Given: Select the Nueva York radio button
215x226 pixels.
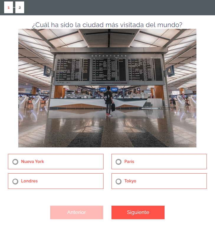Looking at the screenshot, I should pyautogui.click(x=15, y=162).
